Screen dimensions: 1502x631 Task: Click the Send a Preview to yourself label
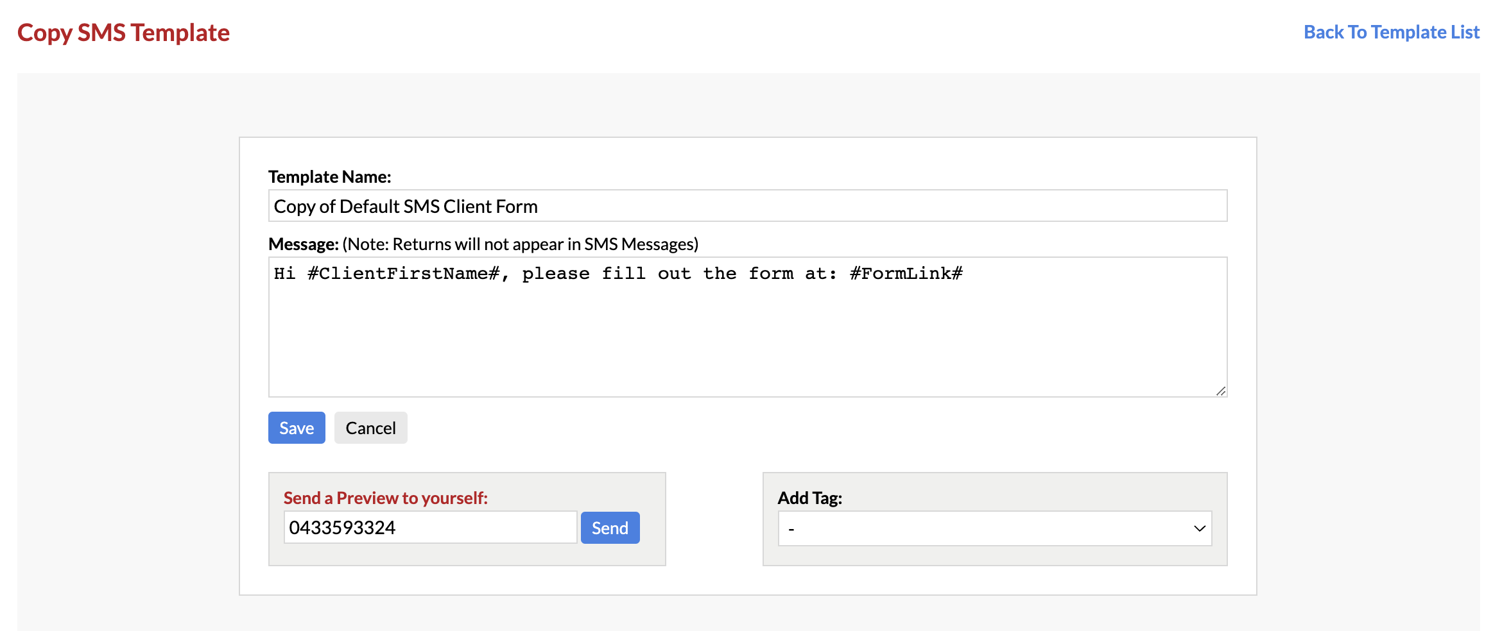pos(386,498)
